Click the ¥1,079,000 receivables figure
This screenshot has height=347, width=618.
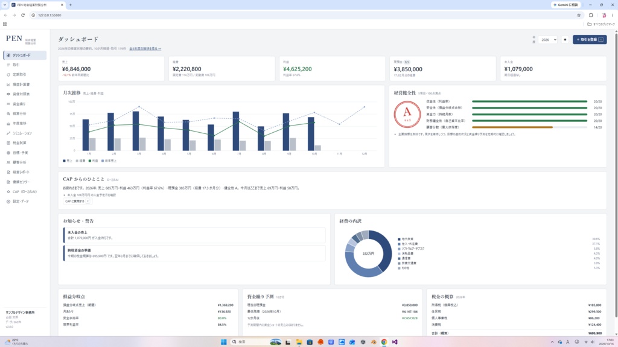click(x=518, y=69)
